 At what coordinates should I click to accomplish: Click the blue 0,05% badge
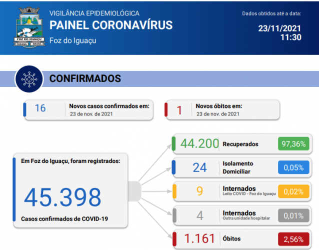(293, 167)
